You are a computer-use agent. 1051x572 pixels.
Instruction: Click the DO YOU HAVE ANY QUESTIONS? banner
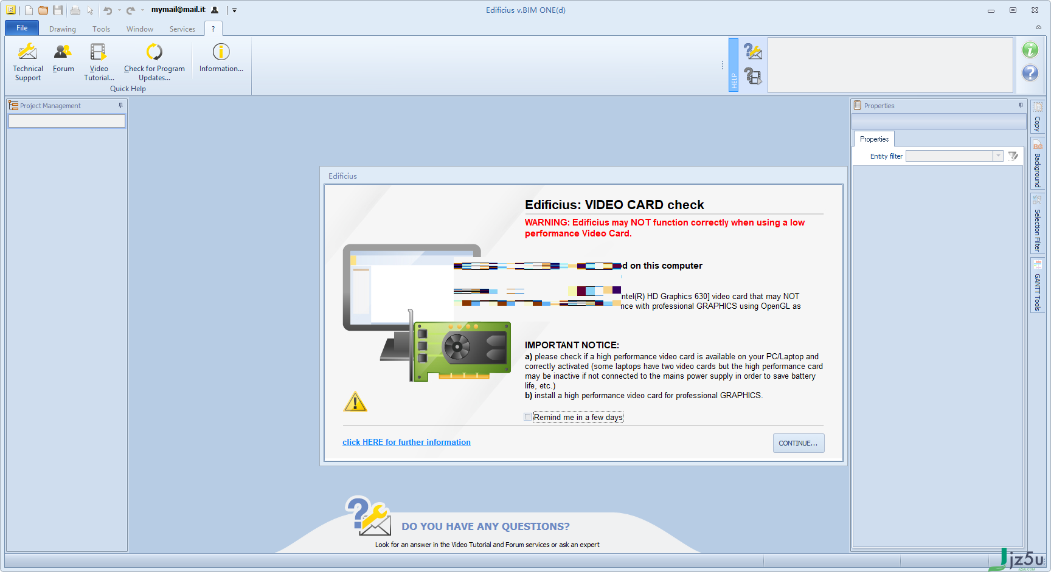pos(485,526)
